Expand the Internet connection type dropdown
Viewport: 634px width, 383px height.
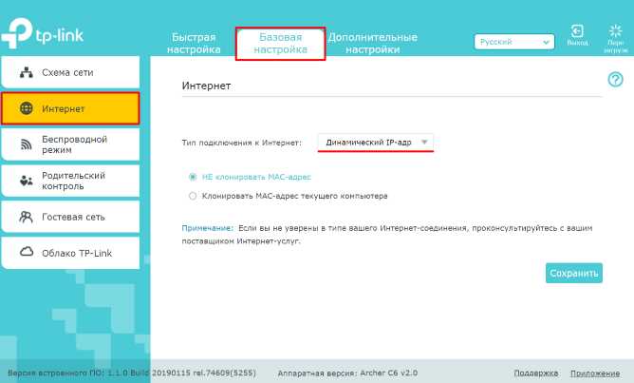[x=376, y=143]
